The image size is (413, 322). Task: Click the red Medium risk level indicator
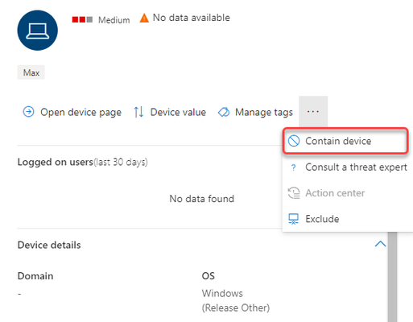pos(82,19)
